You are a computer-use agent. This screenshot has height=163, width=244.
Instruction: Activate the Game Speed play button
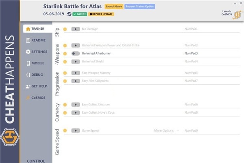click(76, 130)
